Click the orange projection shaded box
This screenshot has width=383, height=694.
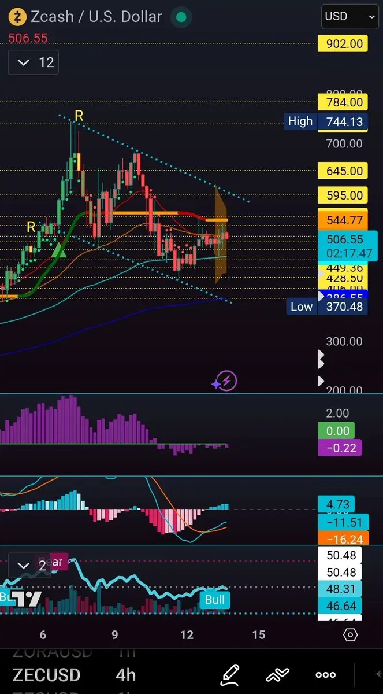[222, 234]
